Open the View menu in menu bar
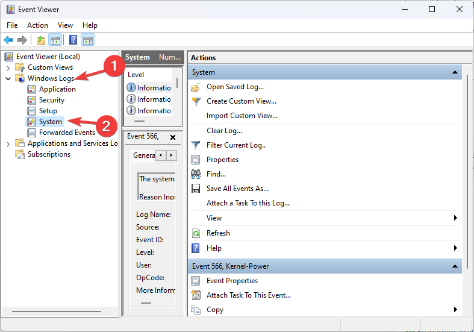This screenshot has width=474, height=332. tap(65, 25)
